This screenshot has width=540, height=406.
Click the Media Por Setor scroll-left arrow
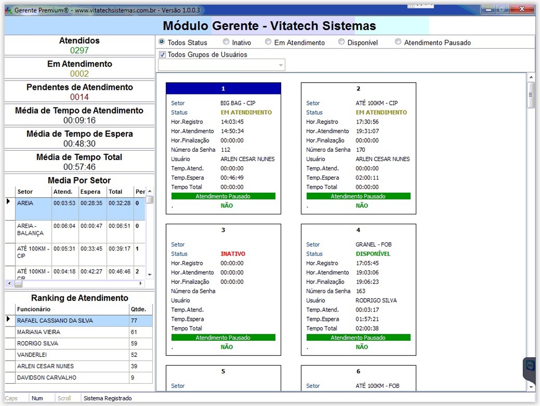pos(8,284)
